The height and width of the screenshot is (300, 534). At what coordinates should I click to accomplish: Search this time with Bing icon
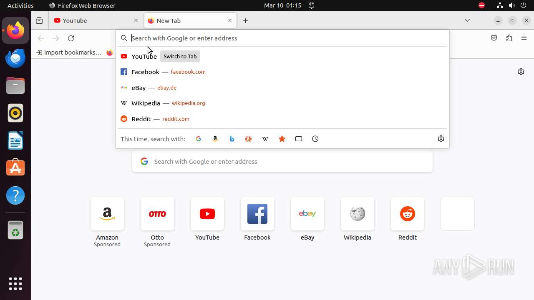pyautogui.click(x=232, y=139)
